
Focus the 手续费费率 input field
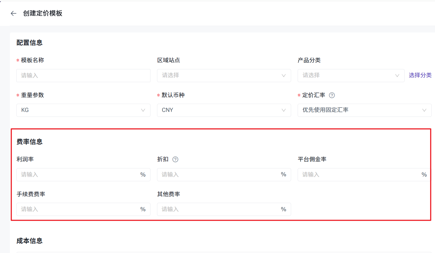(78, 209)
